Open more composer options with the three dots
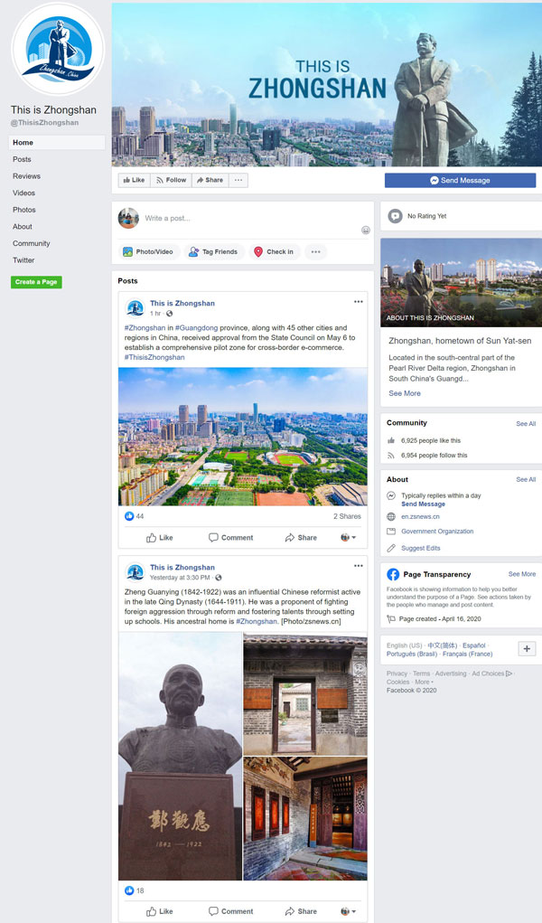542x923 pixels. [315, 252]
